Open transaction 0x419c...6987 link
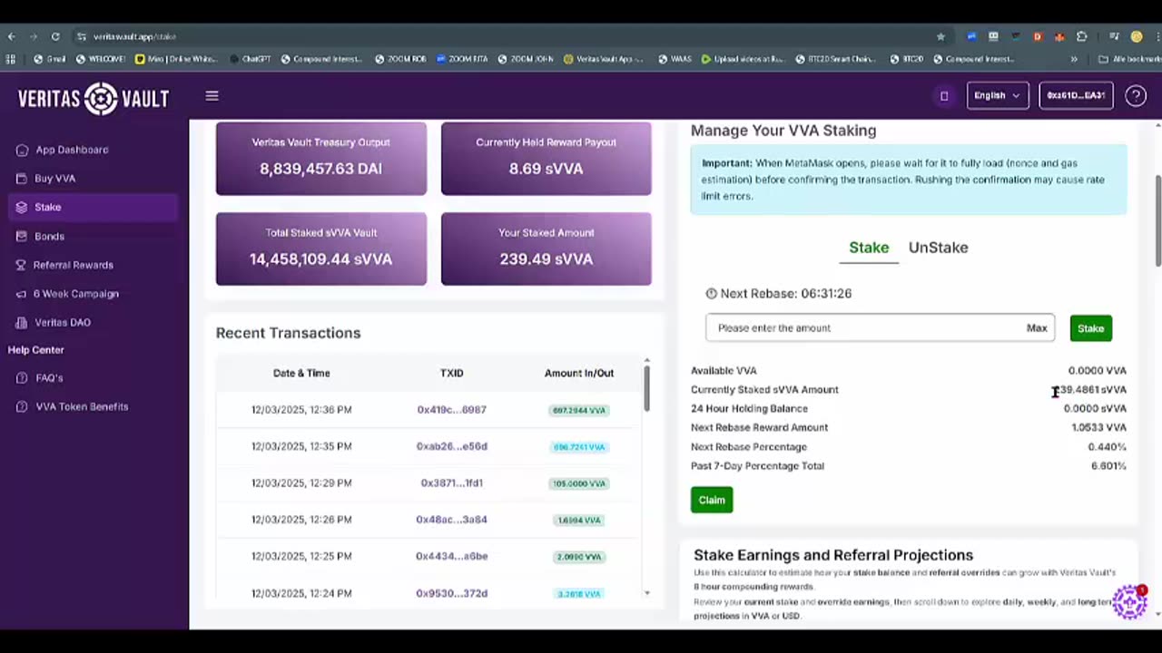1162x653 pixels. click(451, 410)
